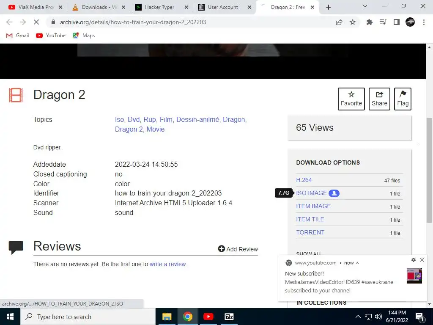Open the YouTube app on taskbar

pos(208,317)
